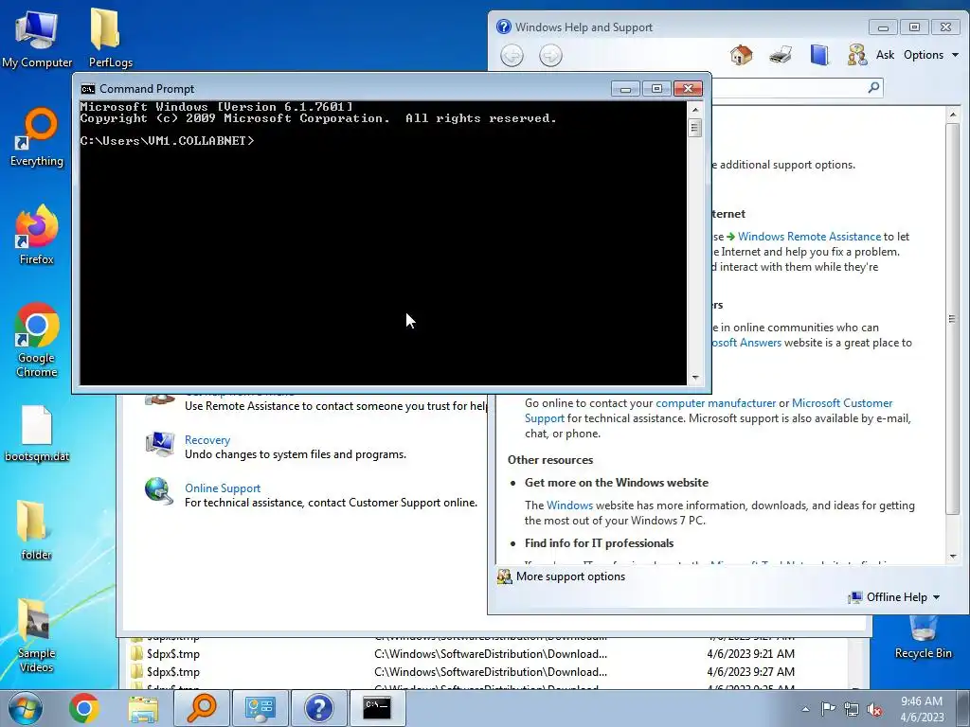Click the Print icon in Help toolbar
The height and width of the screenshot is (727, 970).
coord(781,55)
